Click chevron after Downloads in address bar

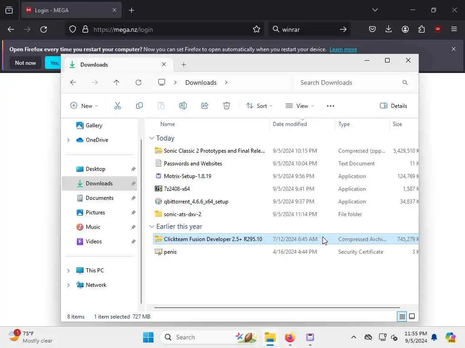(x=226, y=82)
